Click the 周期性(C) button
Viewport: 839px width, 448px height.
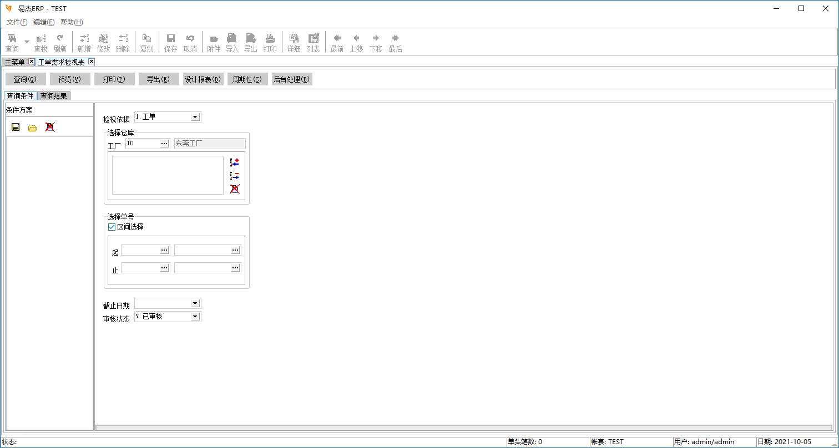247,79
